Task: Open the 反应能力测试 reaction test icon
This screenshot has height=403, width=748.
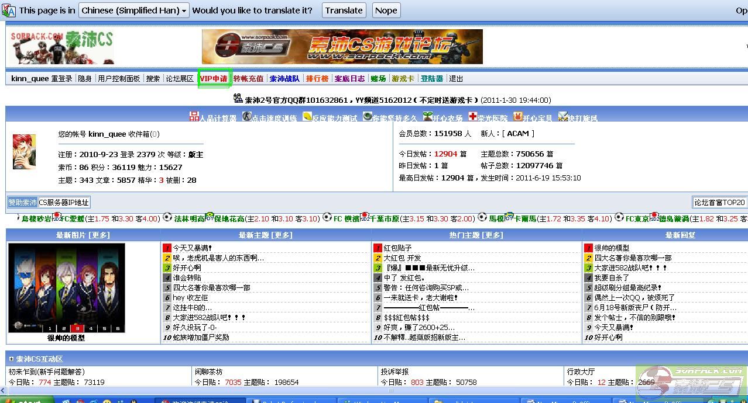Action: click(307, 117)
